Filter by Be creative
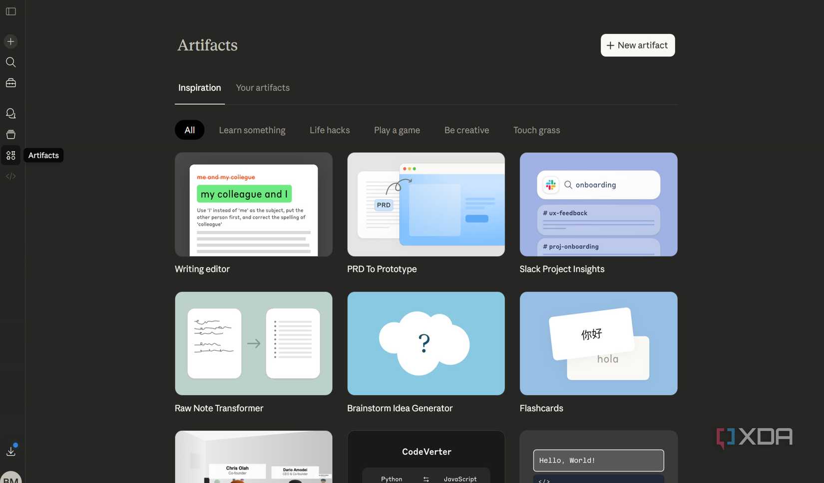 [x=467, y=130]
